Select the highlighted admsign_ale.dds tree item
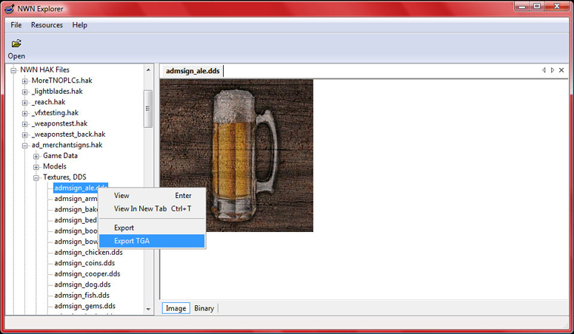 pos(81,188)
